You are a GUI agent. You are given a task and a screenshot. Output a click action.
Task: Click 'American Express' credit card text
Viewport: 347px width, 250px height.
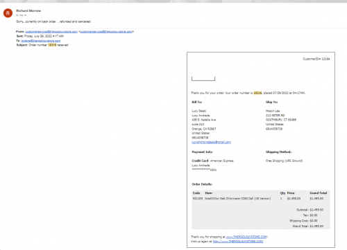point(222,161)
